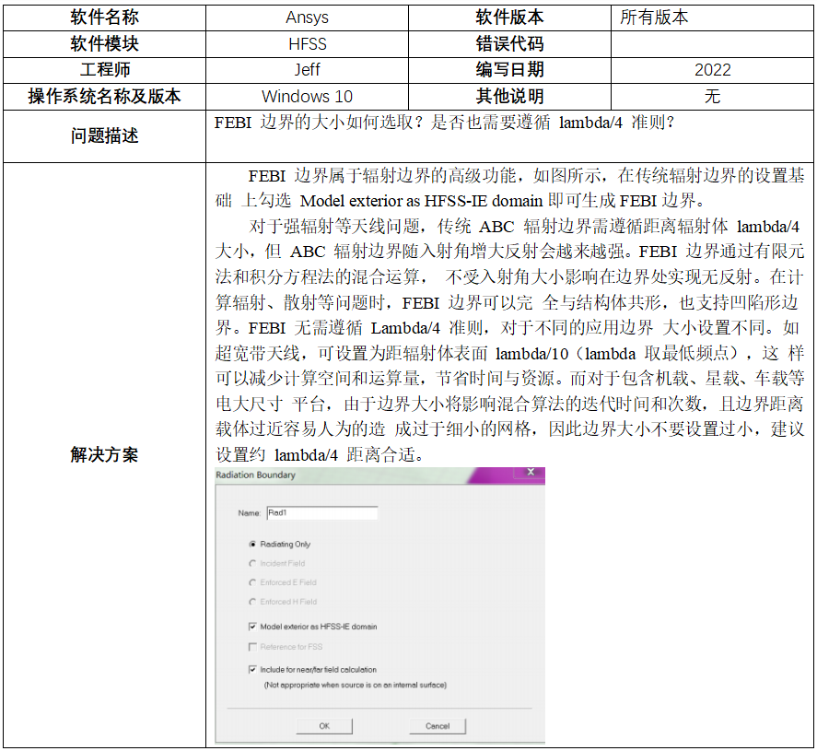Toggle Model exterior as HFSS-IE domain checkbox
Screen dimensions: 817x751
click(252, 627)
